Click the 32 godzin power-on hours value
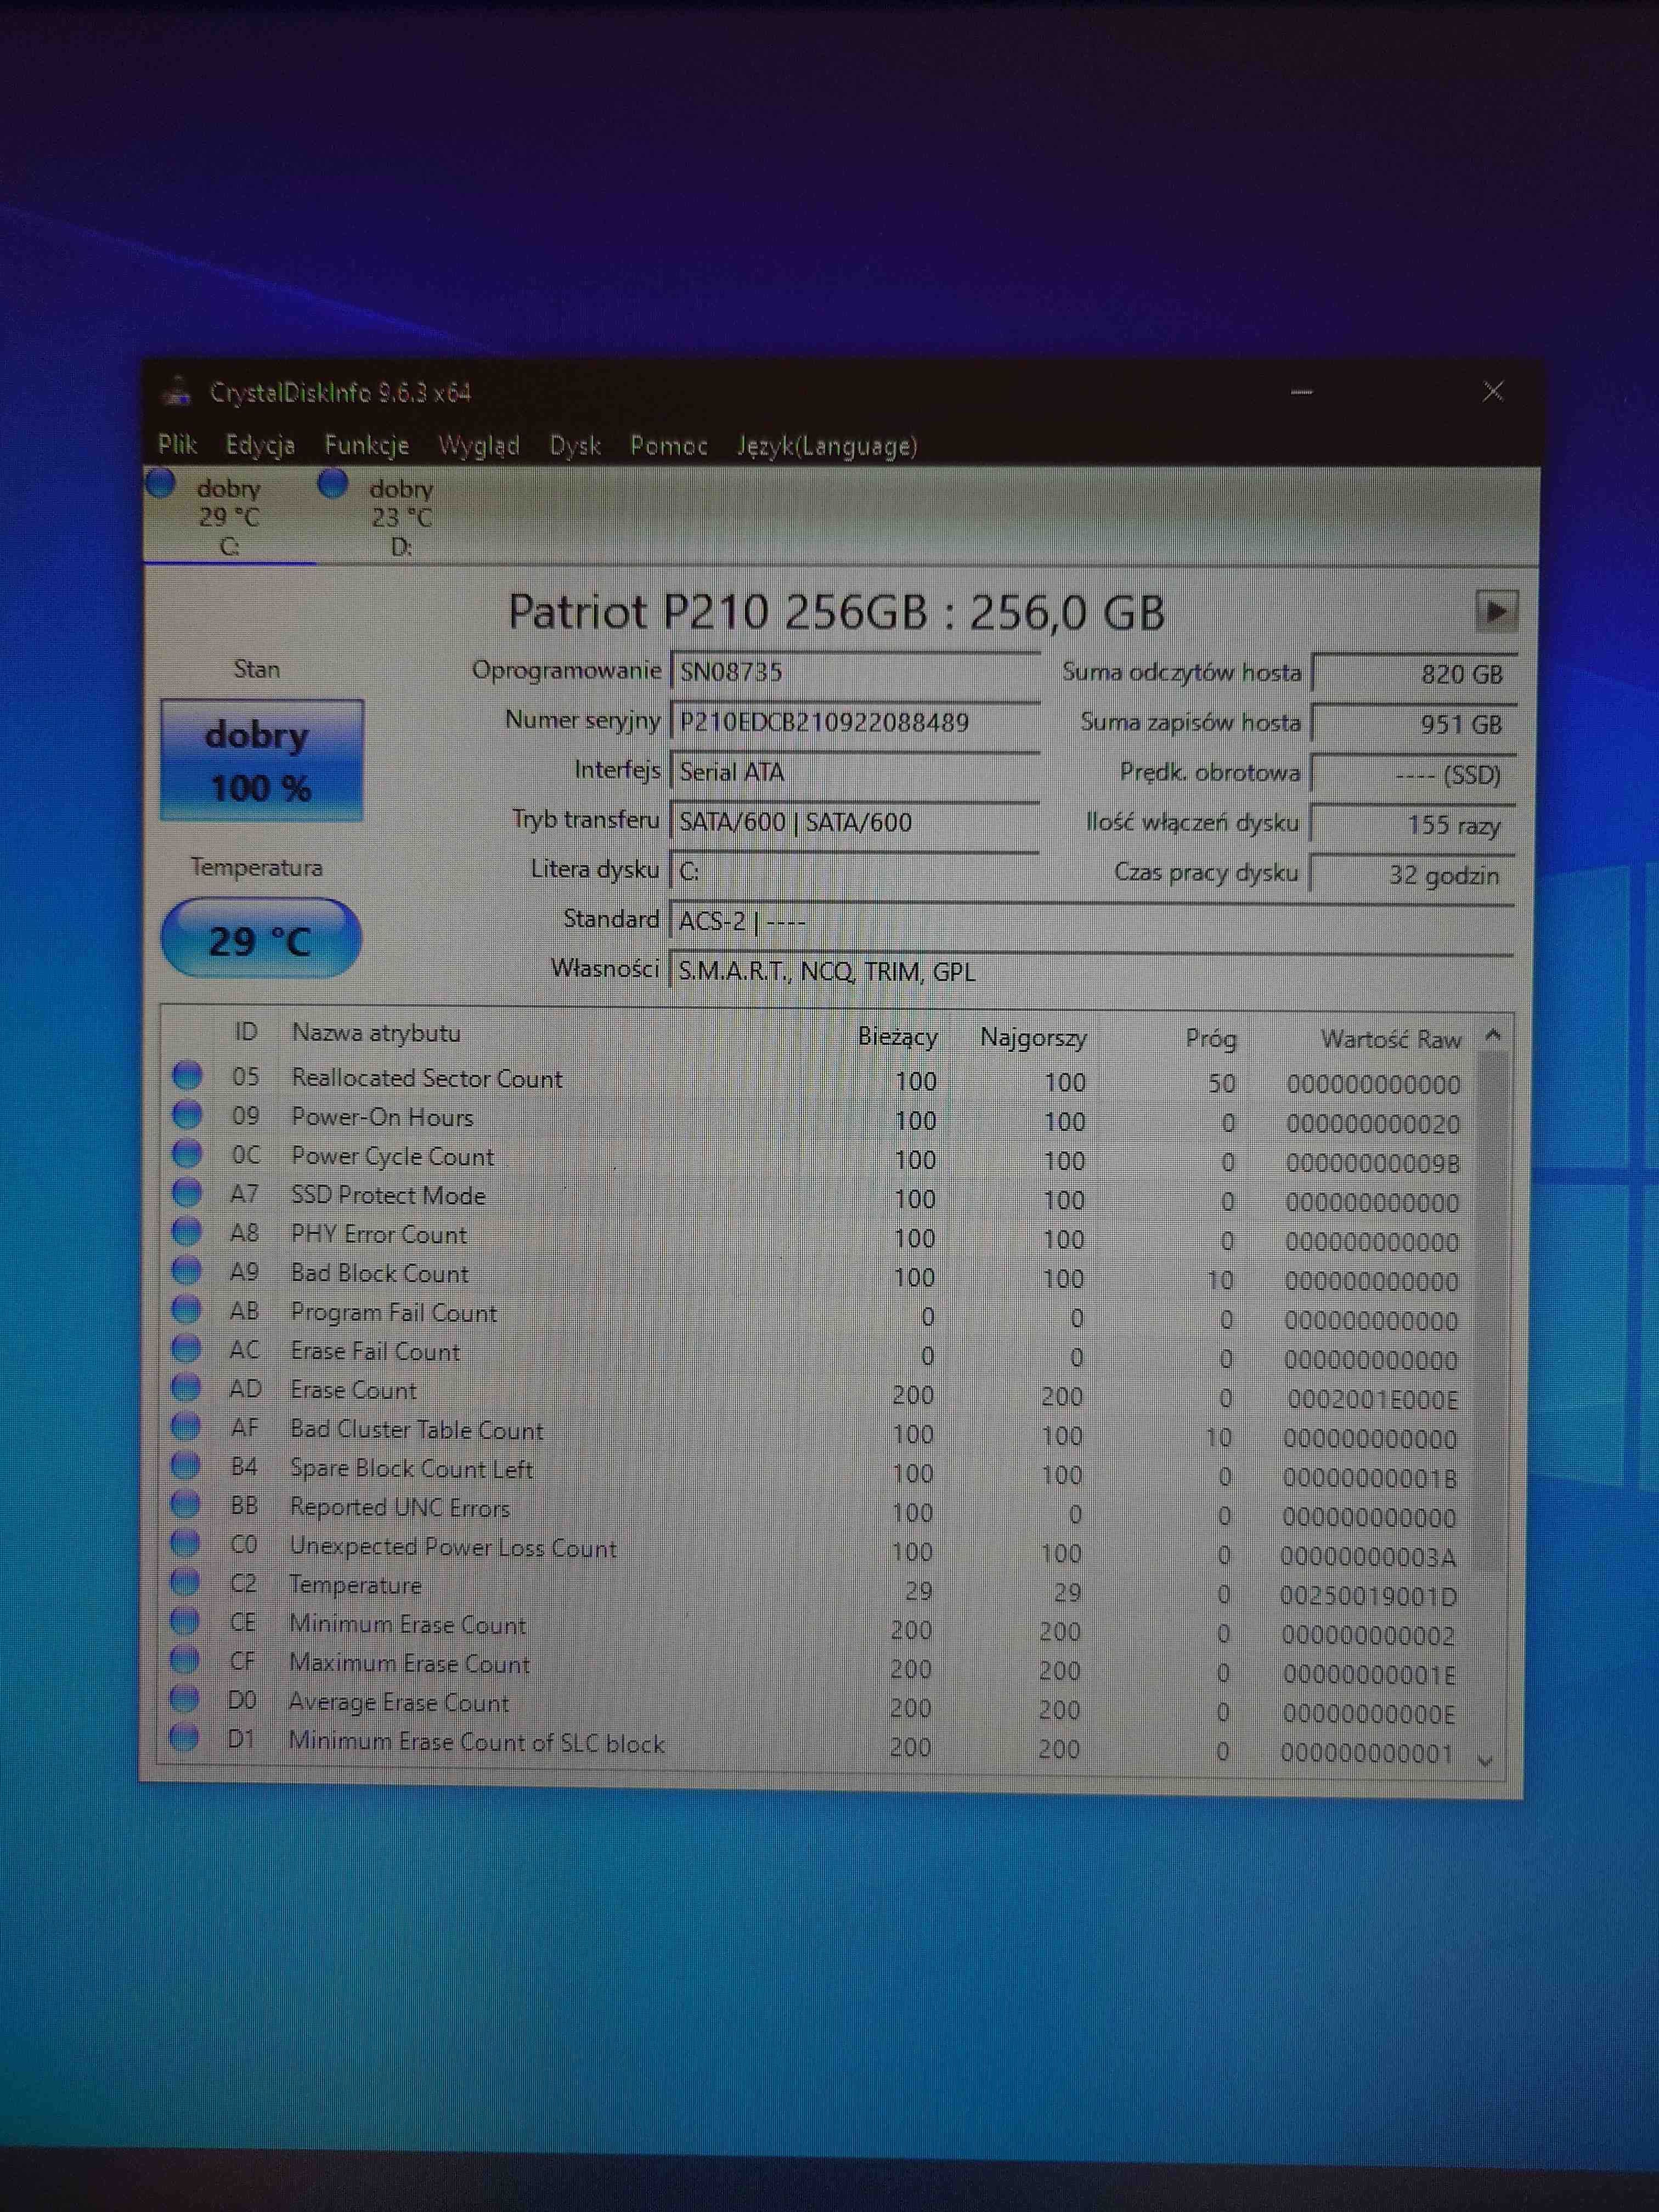This screenshot has height=2212, width=1659. point(1412,875)
